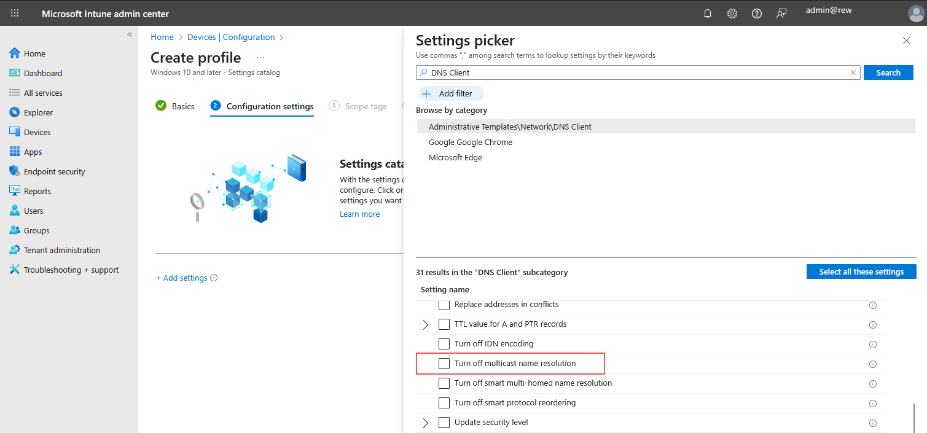Check Turn off multicast name resolution
Image resolution: width=927 pixels, height=433 pixels.
[x=444, y=364]
